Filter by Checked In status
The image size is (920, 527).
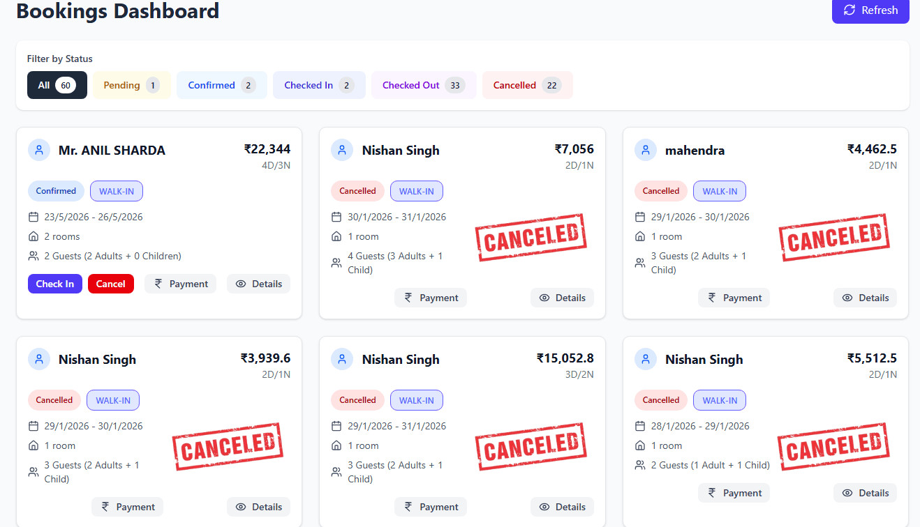coord(319,84)
